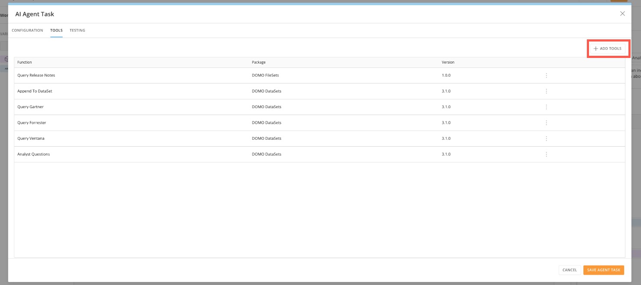
Task: Open options menu for Append To DataSet row
Action: 546,91
